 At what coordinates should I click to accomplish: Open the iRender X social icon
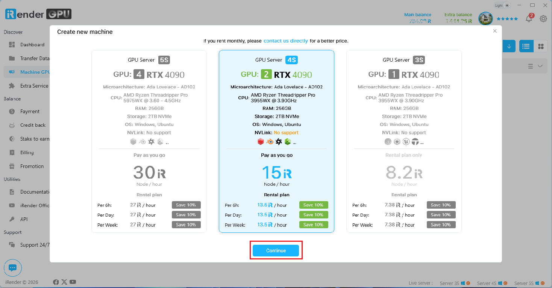point(64,282)
